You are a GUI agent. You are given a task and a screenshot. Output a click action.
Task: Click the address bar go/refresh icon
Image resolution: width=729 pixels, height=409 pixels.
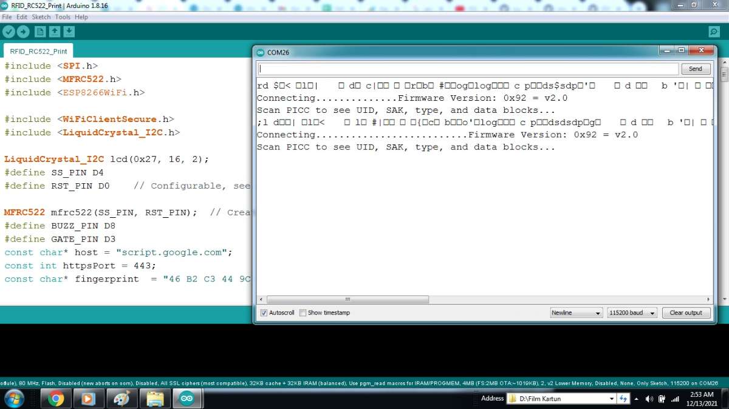point(623,399)
